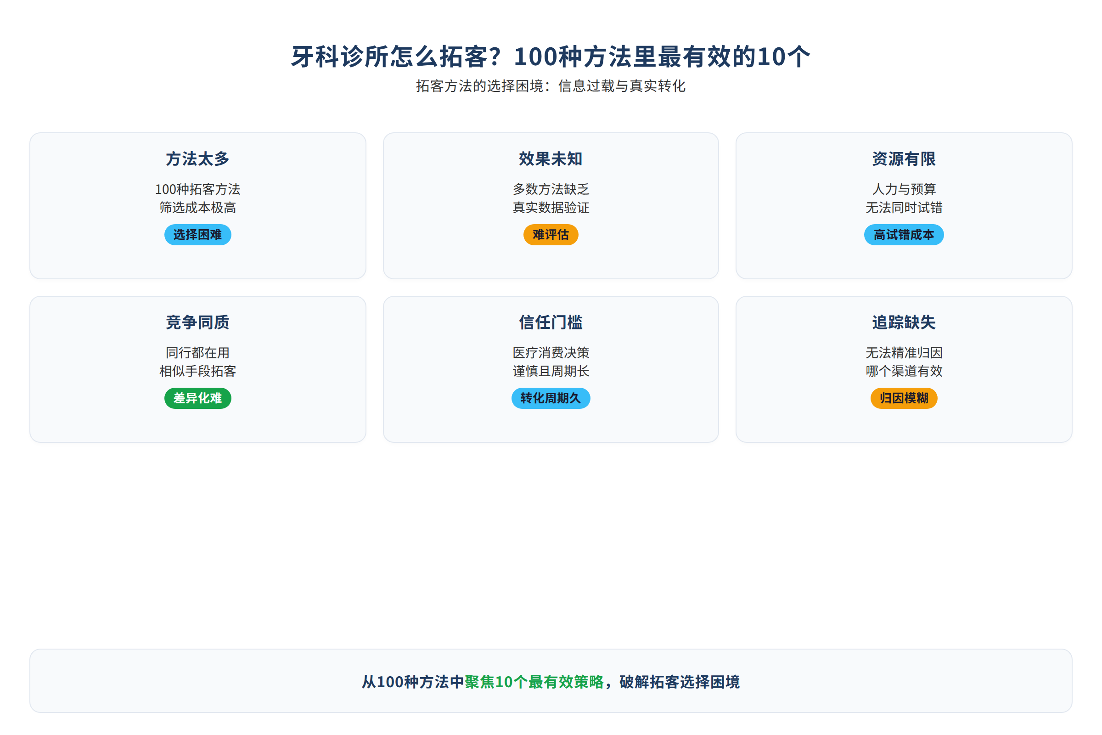The height and width of the screenshot is (735, 1102).
Task: Select the 追踪缺失 card heading
Action: 904,322
